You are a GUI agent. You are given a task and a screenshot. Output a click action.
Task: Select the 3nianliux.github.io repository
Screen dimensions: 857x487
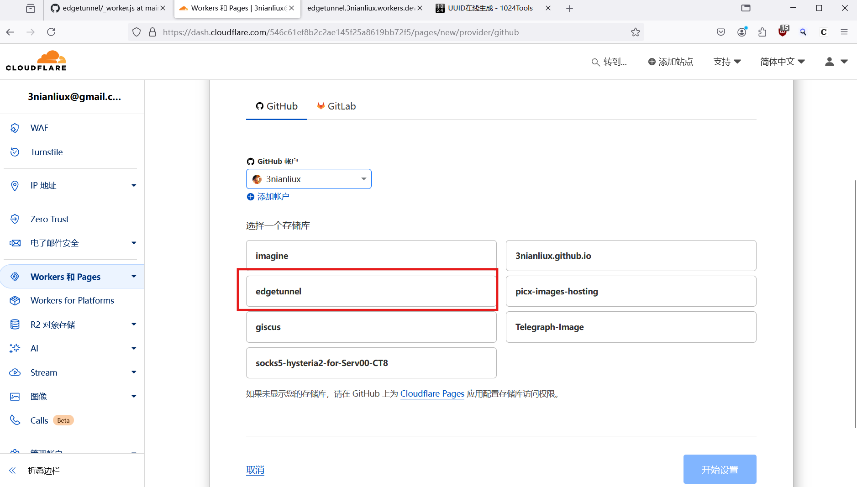(631, 256)
